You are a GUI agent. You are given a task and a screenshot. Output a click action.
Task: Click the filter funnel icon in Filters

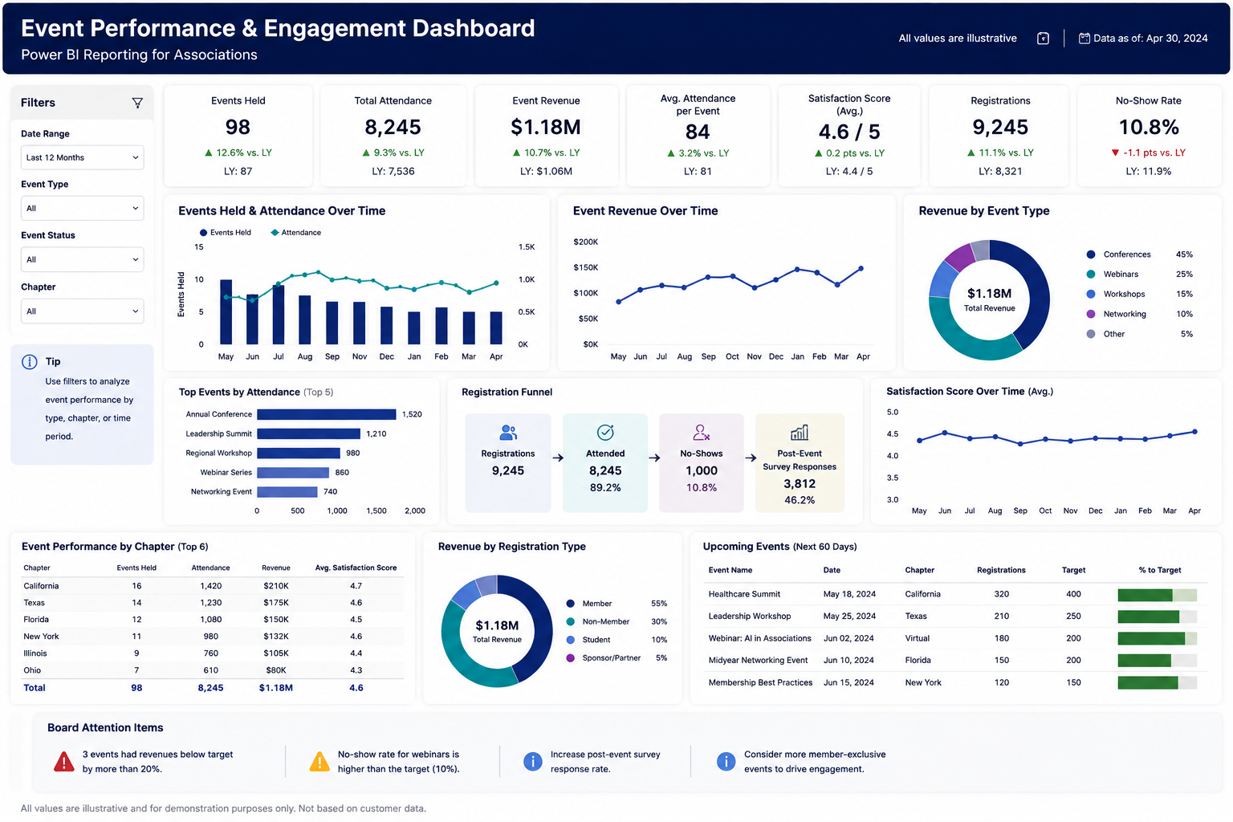pos(137,103)
